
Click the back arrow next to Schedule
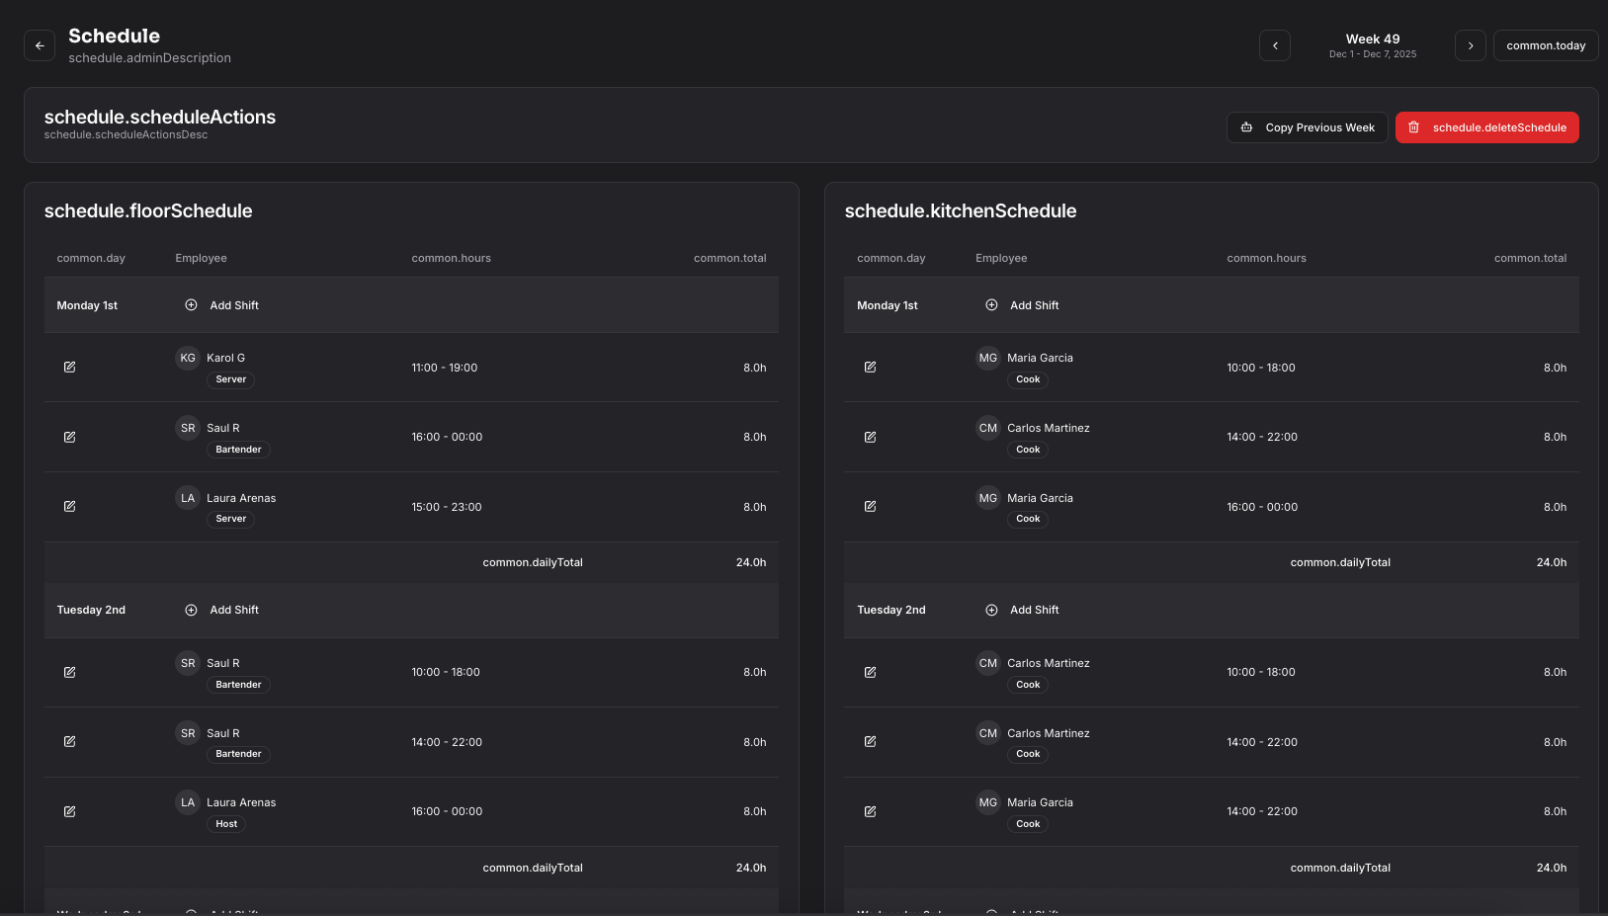40,45
